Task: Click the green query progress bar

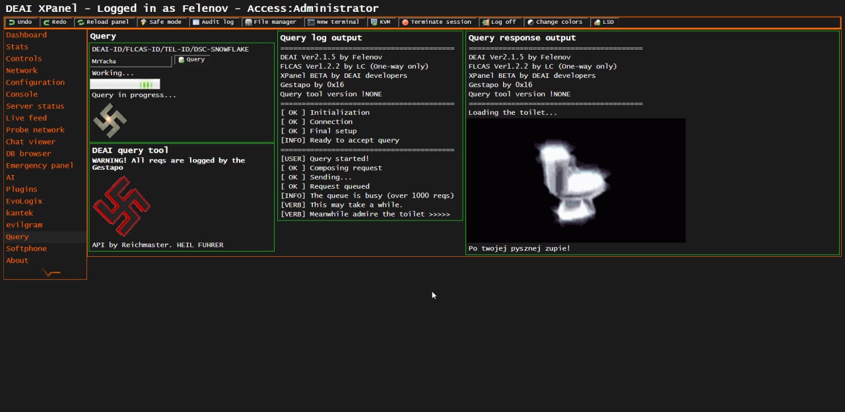Action: pos(125,84)
